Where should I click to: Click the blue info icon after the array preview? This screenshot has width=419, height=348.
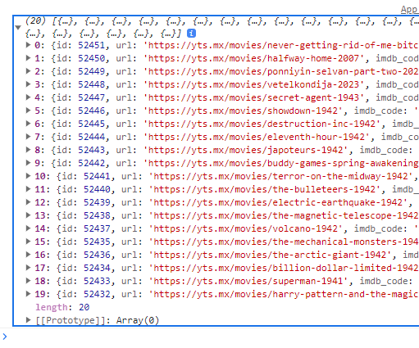tap(191, 34)
